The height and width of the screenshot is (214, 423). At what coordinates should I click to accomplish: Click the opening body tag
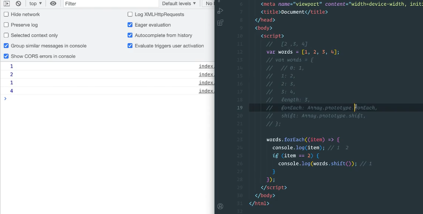coord(263,28)
